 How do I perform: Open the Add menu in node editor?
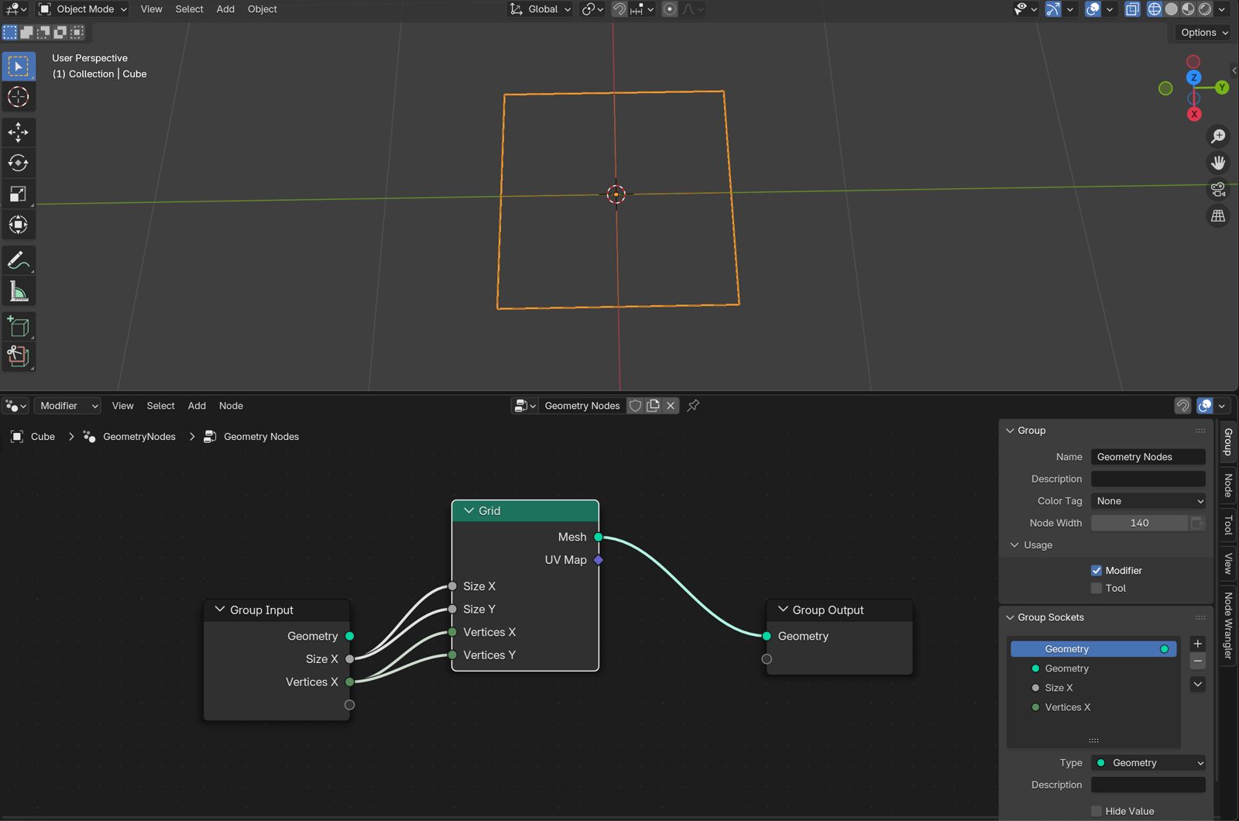197,406
